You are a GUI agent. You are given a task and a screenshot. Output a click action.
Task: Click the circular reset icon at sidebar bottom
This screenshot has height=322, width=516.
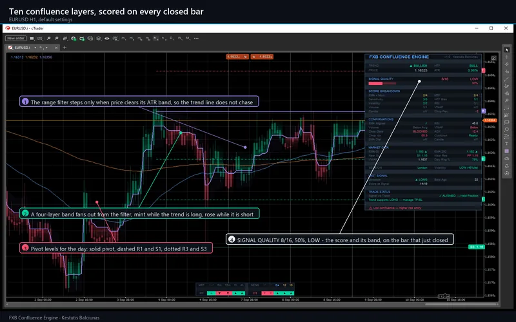point(506,173)
